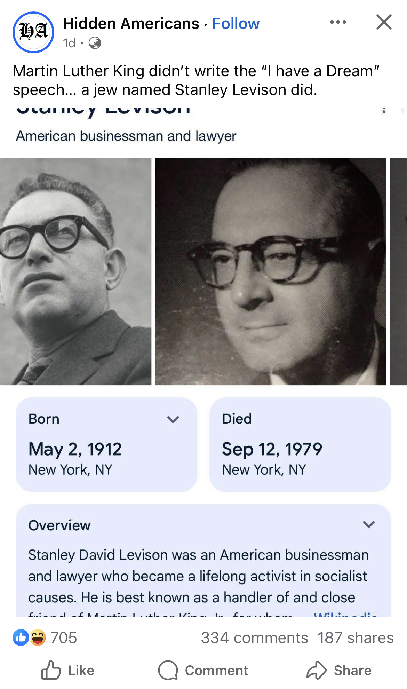The height and width of the screenshot is (689, 407).
Task: Tap the laughing face reaction icon
Action: 38,637
